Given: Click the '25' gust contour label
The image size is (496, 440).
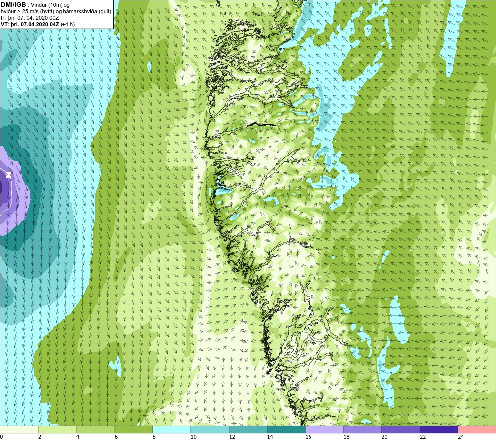Looking at the screenshot, I should [8, 175].
